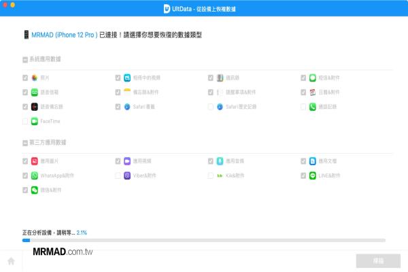
Task: Click the Messages bubble icon in top row
Action: pyautogui.click(x=313, y=78)
